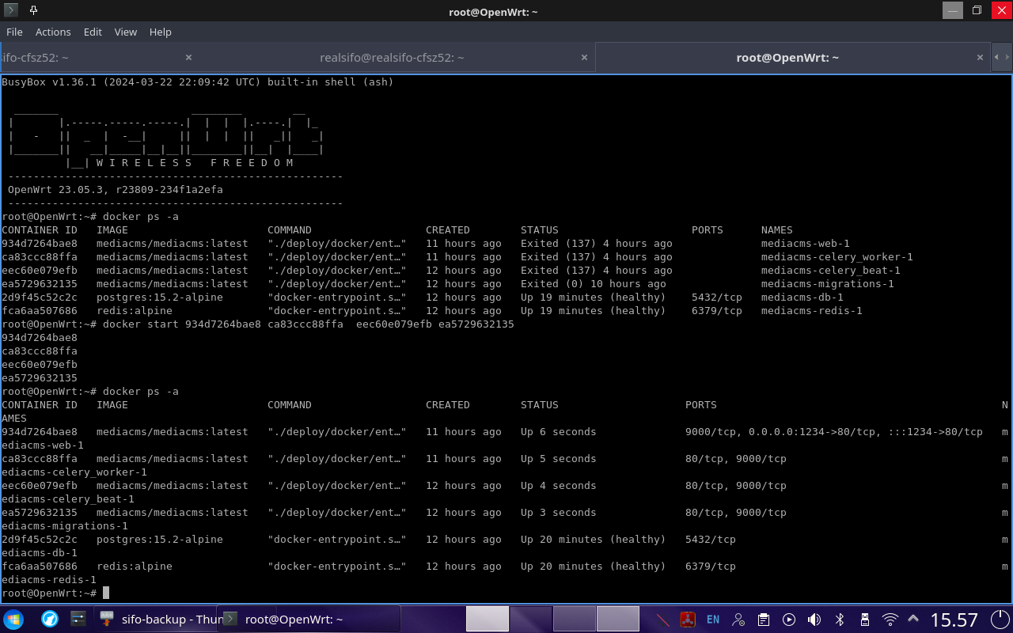Switch to the first virtual desktop

487,619
